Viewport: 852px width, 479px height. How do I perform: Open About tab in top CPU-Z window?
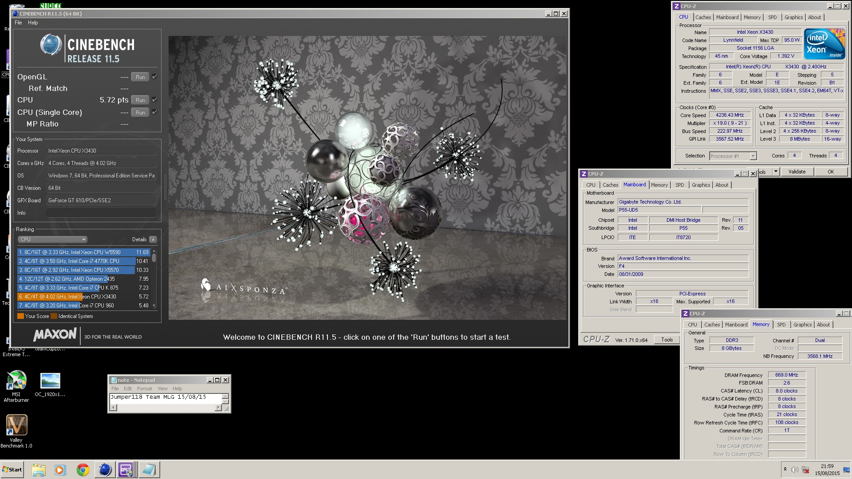coord(814,17)
